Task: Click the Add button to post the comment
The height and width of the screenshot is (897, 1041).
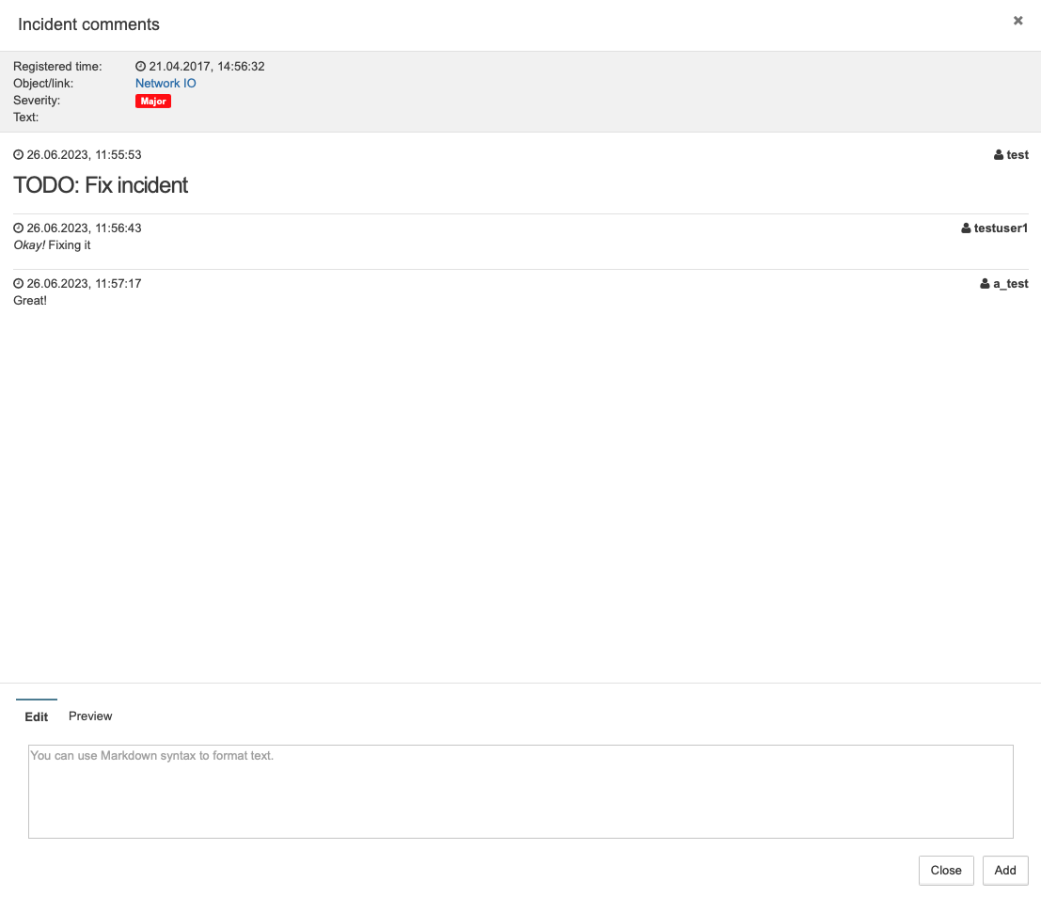Action: tap(1005, 871)
